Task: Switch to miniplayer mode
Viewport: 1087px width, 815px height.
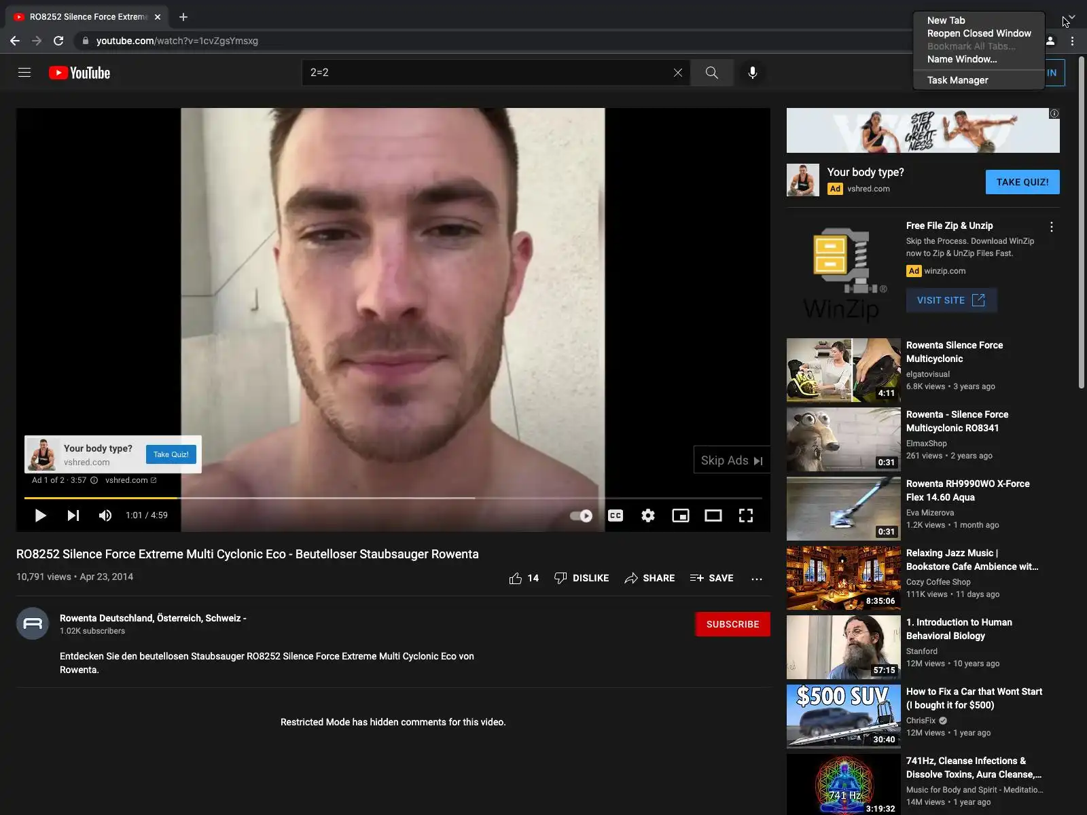Action: [x=680, y=515]
